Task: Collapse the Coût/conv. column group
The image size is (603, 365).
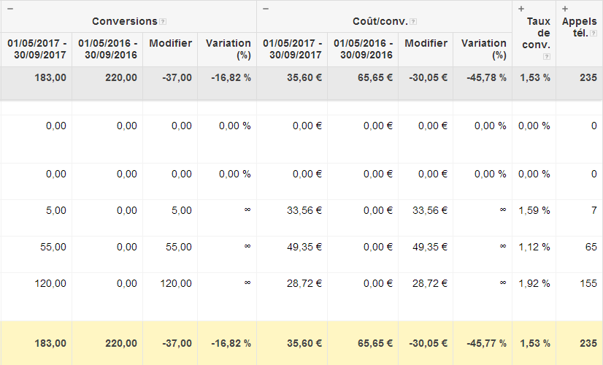Action: click(265, 9)
